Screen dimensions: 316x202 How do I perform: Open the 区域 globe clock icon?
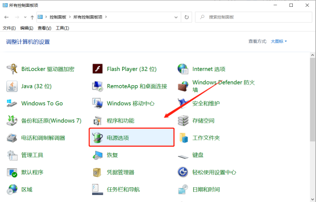click(12, 189)
